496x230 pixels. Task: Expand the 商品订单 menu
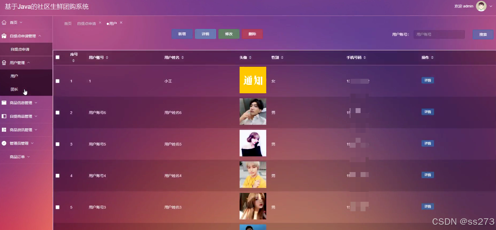28,157
